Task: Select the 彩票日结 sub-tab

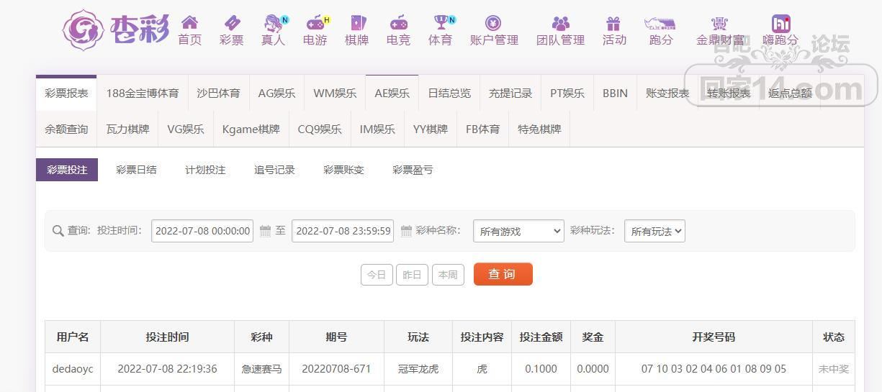Action: 136,170
